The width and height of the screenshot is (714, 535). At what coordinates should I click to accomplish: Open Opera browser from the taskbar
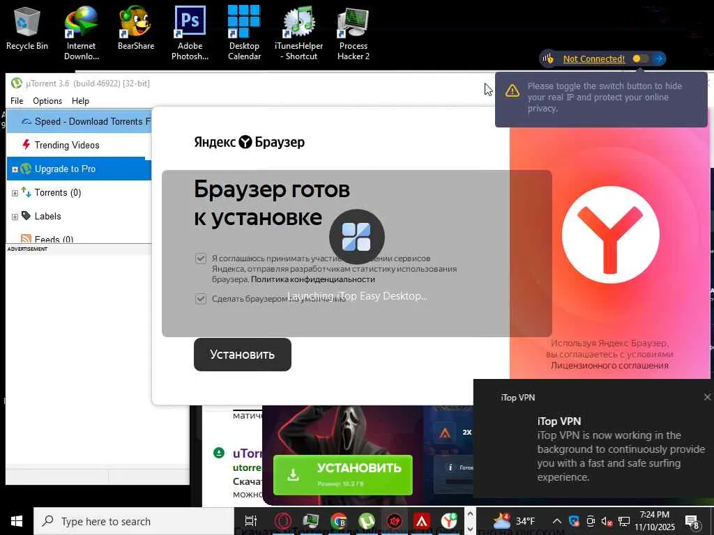point(283,521)
